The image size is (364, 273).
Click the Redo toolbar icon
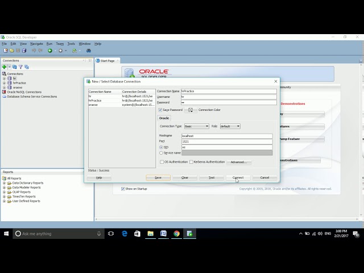pyautogui.click(x=40, y=51)
